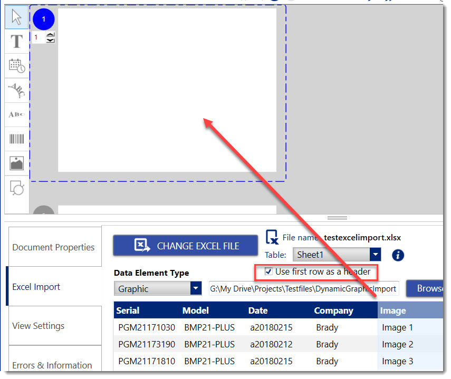
Task: Select the barcode tool
Action: [x=16, y=139]
